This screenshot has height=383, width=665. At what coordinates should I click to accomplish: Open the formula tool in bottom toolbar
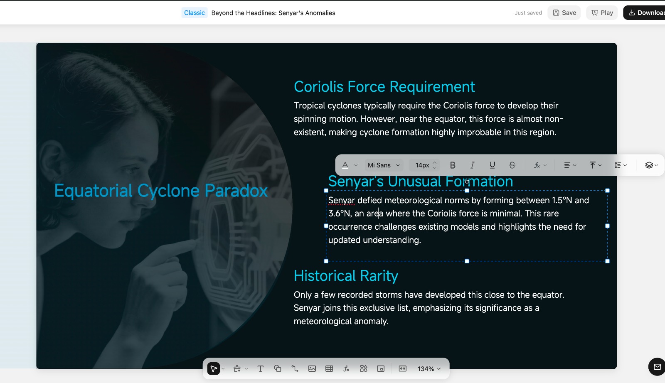tap(346, 368)
